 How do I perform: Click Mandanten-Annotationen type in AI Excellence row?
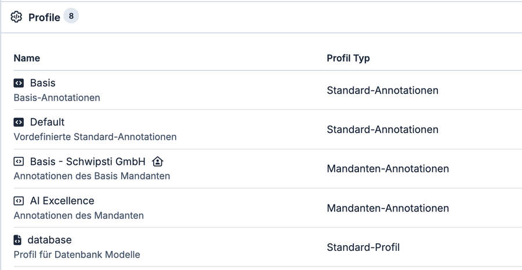click(x=387, y=208)
